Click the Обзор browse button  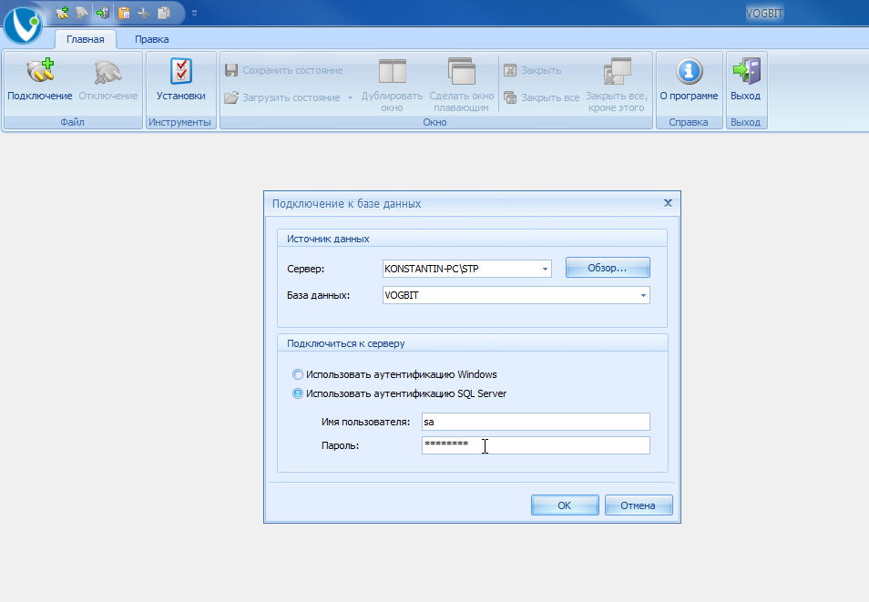608,268
